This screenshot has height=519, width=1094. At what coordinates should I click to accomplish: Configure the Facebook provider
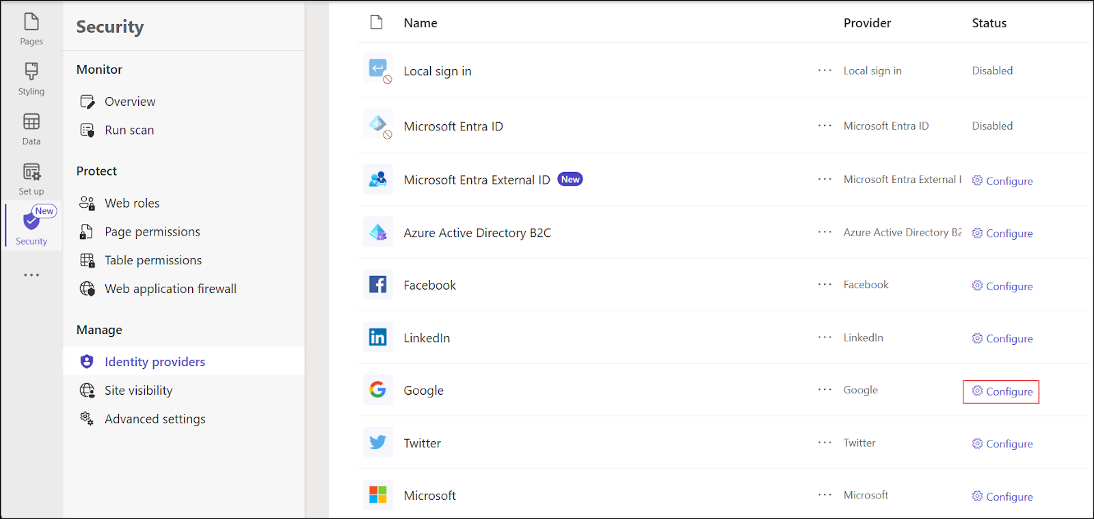pos(1002,286)
